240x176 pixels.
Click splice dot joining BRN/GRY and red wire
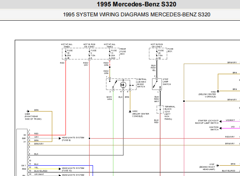pos(184,101)
